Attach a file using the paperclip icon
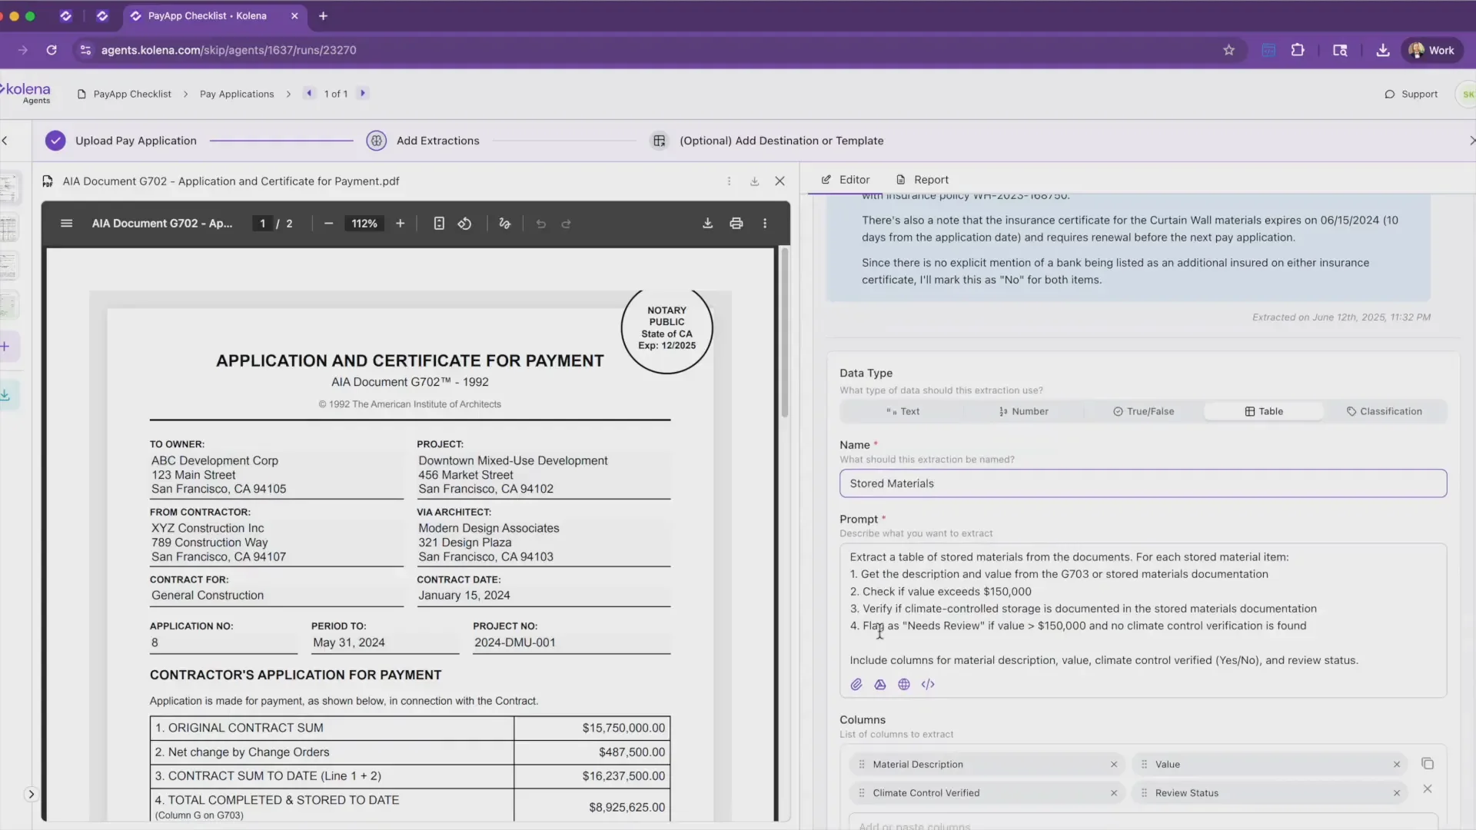The height and width of the screenshot is (830, 1476). coord(856,684)
